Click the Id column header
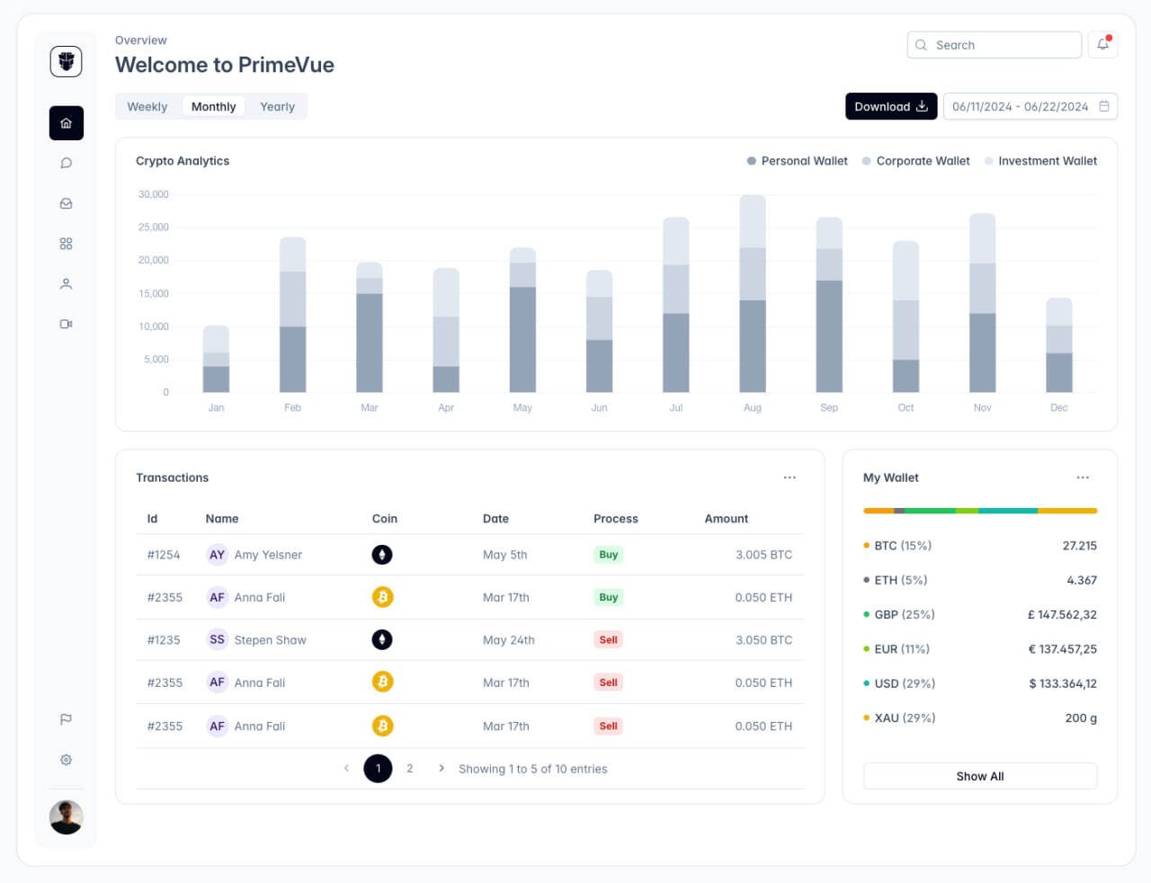Screen dimensions: 1151x883 click(152, 519)
